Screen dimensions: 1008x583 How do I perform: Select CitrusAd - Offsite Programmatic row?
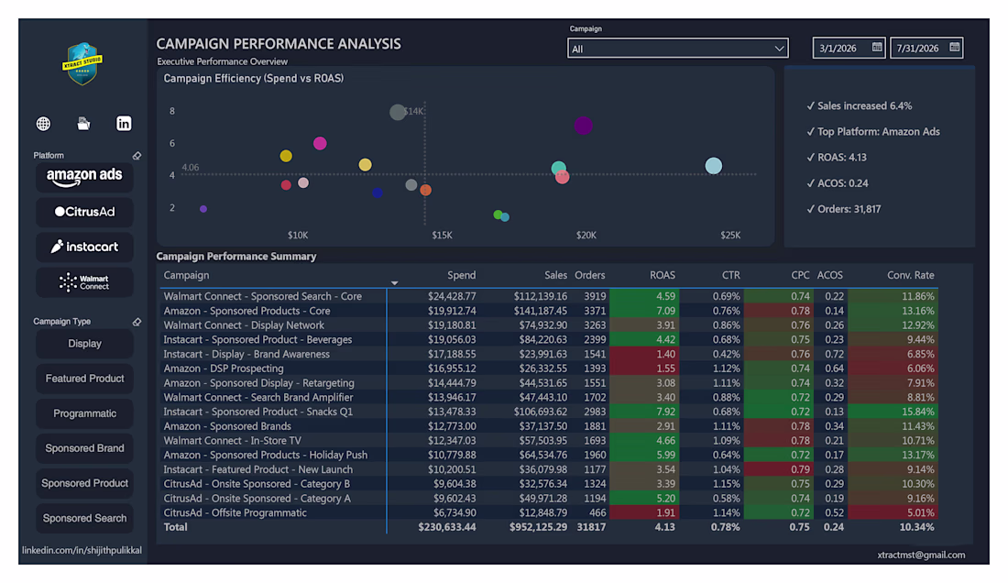(548, 513)
